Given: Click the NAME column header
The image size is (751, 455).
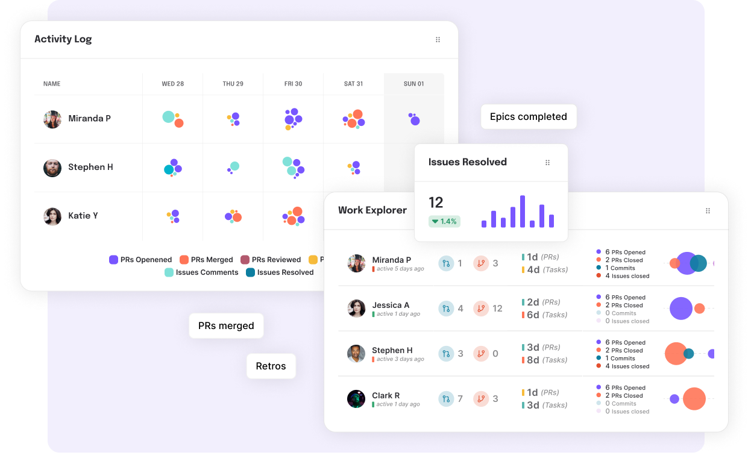Looking at the screenshot, I should 52,84.
